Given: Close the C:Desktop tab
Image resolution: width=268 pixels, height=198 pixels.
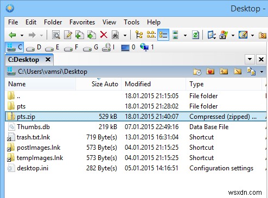Looking at the screenshot, I should (48, 59).
